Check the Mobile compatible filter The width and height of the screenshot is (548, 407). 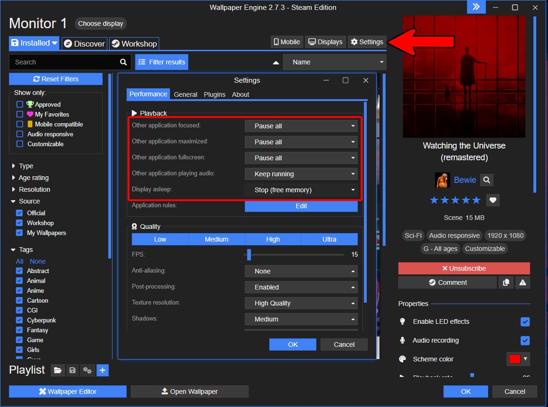(20, 124)
